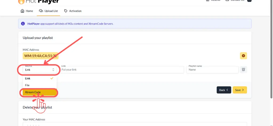Choose File from the Source options
This screenshot has height=126, width=273.
coord(40,85)
